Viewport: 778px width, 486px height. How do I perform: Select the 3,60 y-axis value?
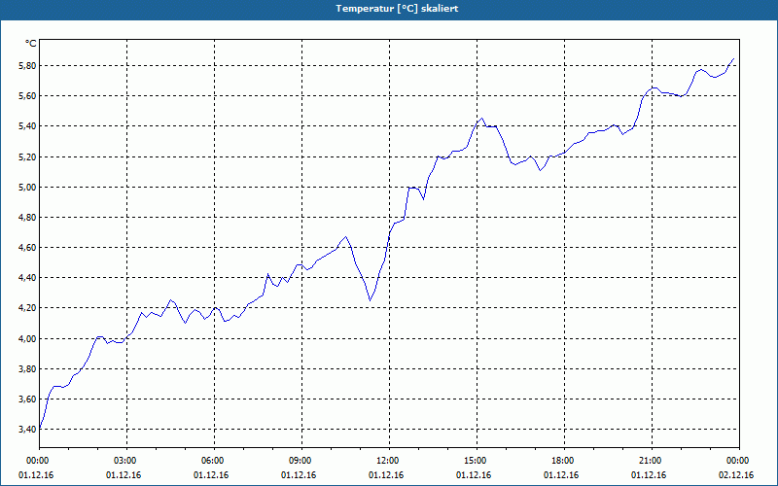point(27,399)
